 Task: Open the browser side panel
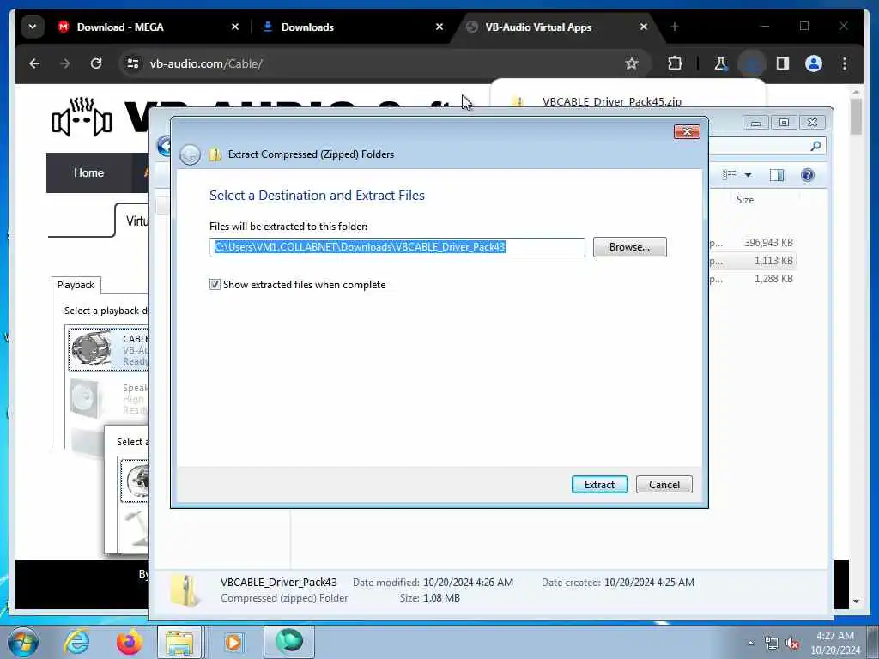783,63
